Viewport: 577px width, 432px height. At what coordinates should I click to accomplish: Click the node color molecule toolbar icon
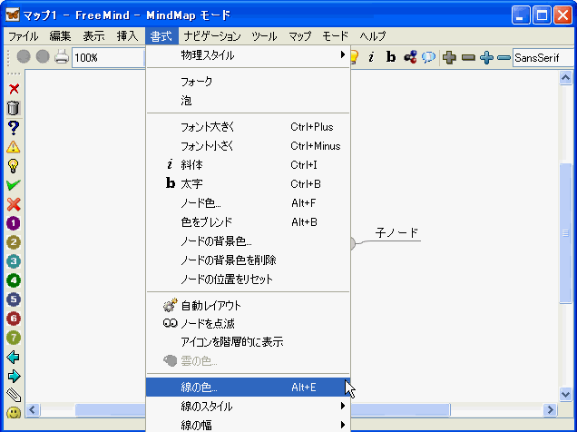(410, 57)
